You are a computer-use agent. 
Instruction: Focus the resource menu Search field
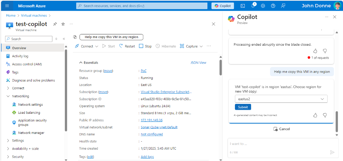click(29, 39)
